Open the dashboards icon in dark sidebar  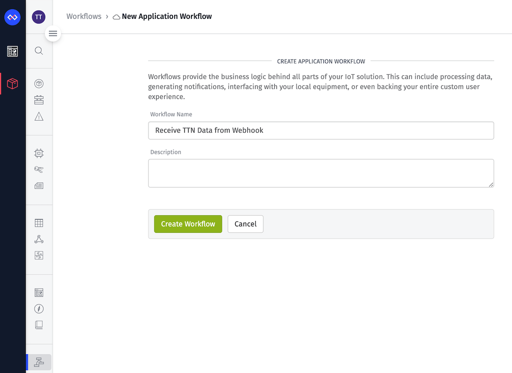point(12,51)
